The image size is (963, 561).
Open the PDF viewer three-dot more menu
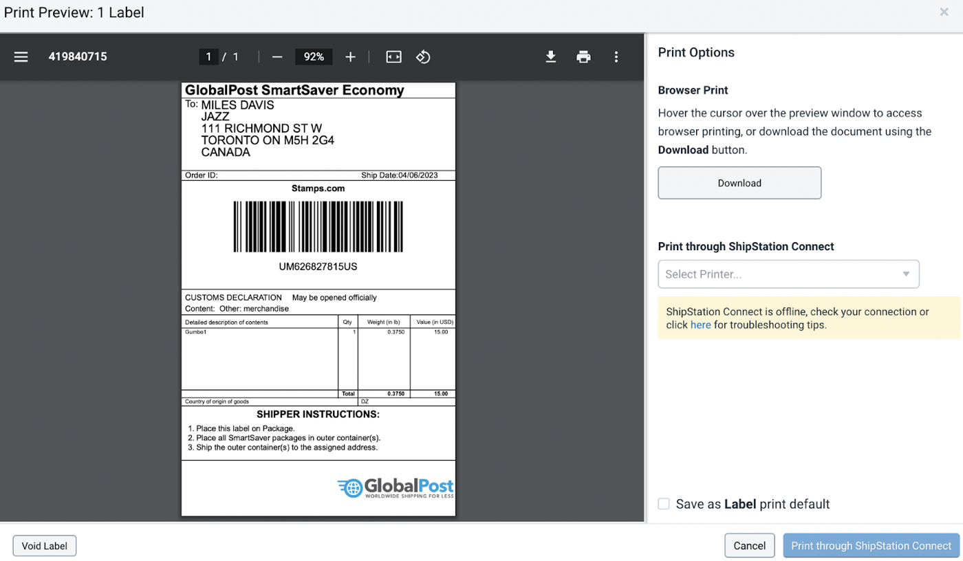(616, 57)
